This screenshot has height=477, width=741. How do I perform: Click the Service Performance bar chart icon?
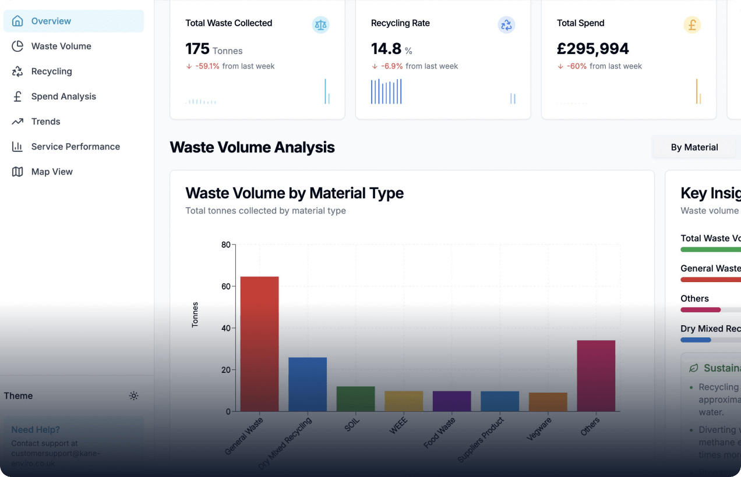click(x=17, y=147)
